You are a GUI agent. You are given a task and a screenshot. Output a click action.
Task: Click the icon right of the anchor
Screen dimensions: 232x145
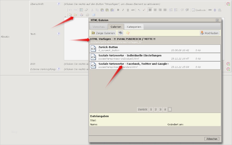[220, 10]
